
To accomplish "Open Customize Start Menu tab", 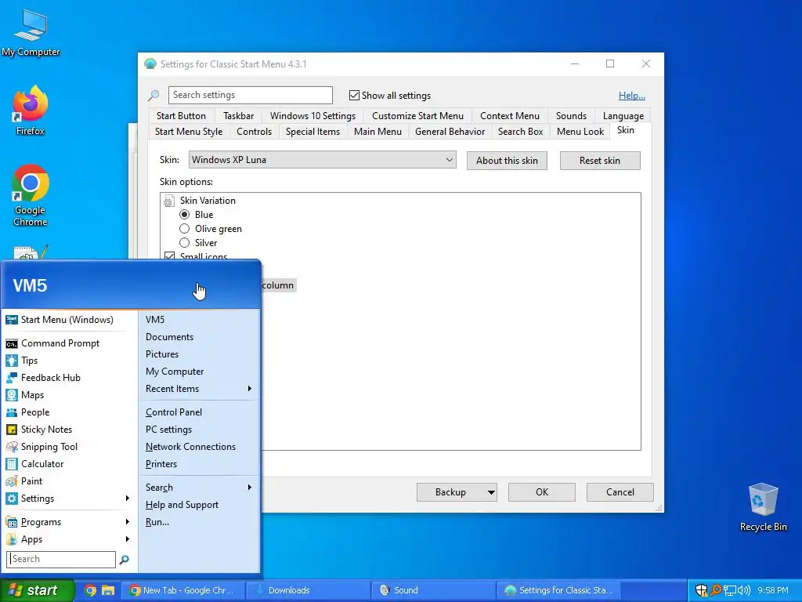I will [417, 116].
